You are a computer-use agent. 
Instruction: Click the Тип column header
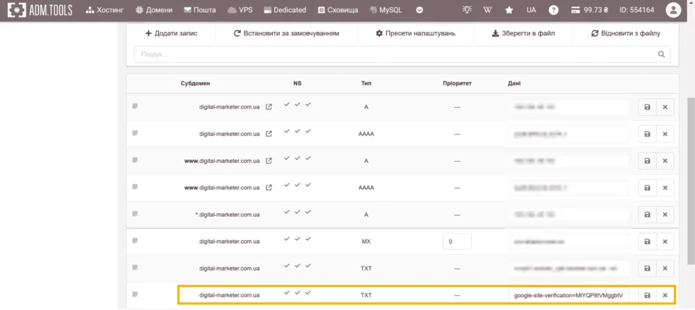click(366, 83)
